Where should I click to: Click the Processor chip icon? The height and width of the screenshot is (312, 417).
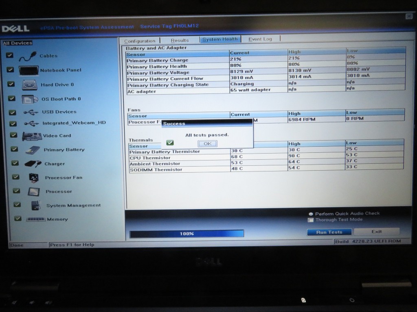click(x=34, y=192)
